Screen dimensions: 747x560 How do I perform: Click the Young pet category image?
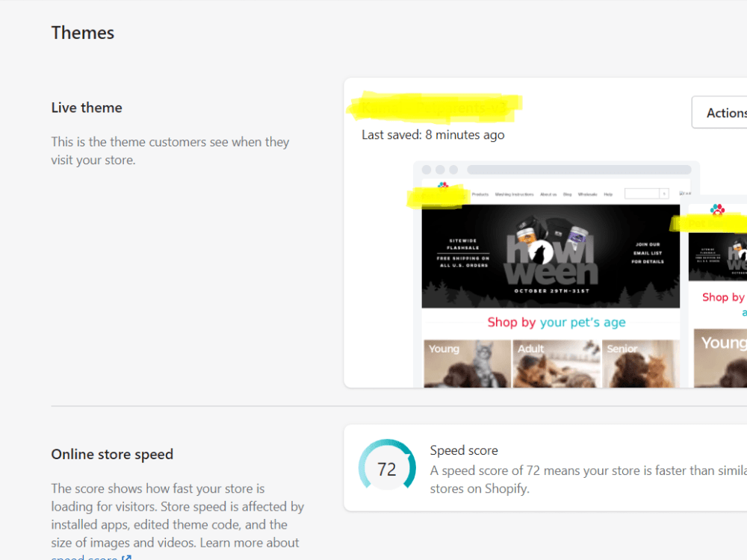(x=467, y=364)
